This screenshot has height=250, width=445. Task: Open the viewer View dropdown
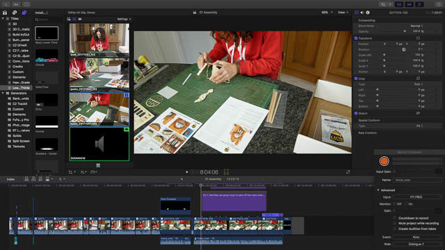coord(343,12)
